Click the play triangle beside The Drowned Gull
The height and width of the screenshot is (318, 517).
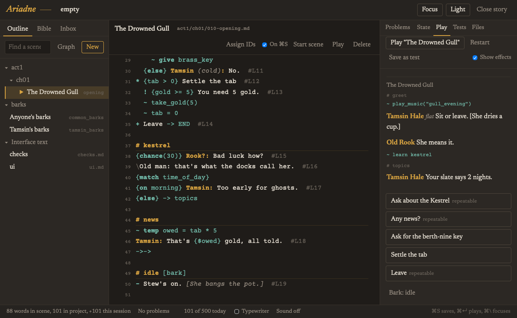click(21, 92)
